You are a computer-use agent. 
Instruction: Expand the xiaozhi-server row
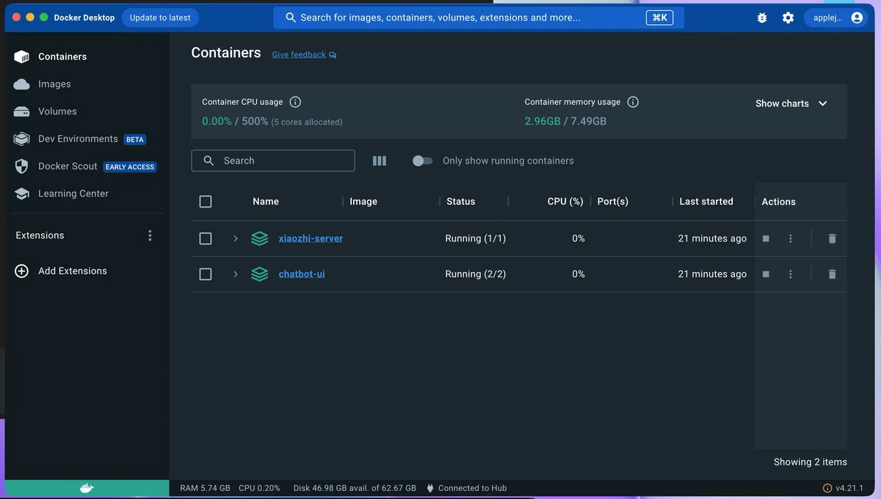point(236,238)
